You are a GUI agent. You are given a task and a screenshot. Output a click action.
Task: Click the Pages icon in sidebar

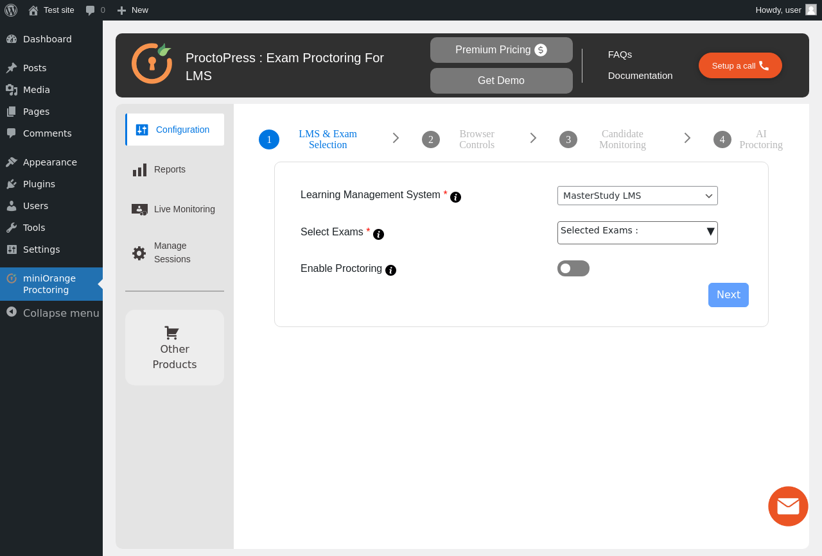coord(12,112)
